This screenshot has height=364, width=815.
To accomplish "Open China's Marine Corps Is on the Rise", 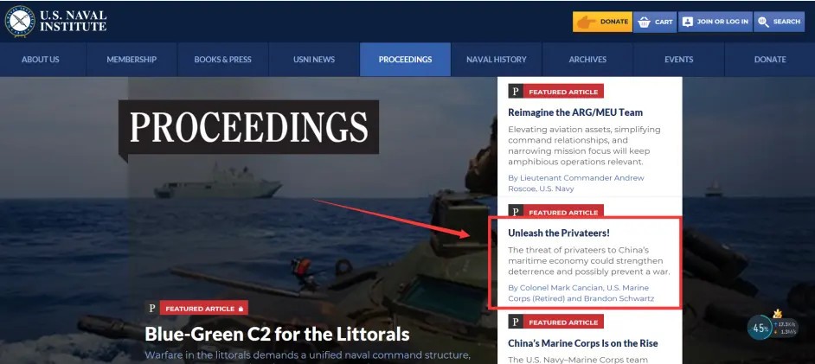I will 582,343.
